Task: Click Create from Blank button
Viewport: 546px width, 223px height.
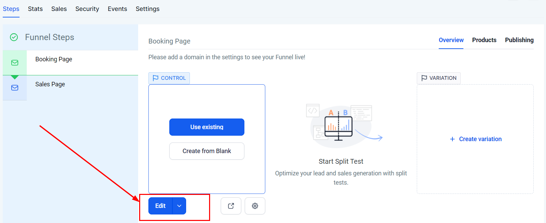Action: (207, 151)
